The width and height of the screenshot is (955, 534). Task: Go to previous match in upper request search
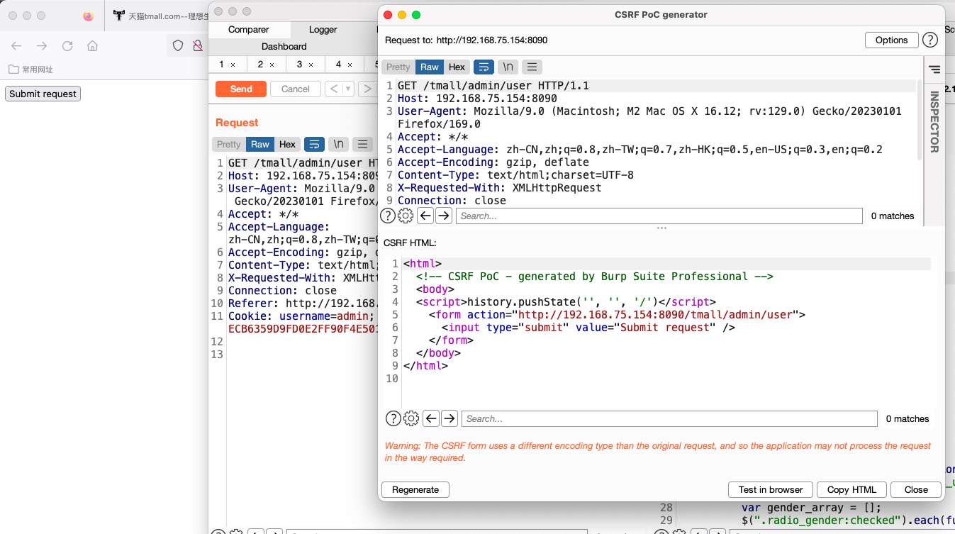point(425,216)
